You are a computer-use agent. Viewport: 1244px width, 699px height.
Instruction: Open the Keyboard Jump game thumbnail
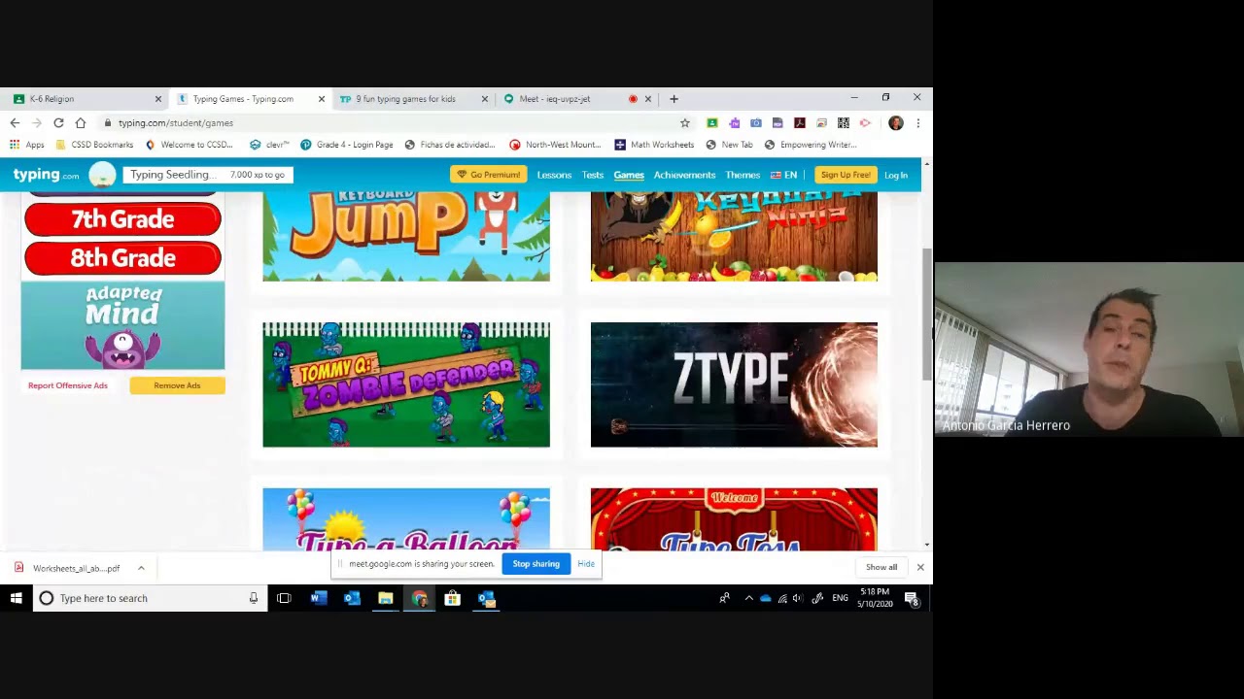click(x=406, y=237)
